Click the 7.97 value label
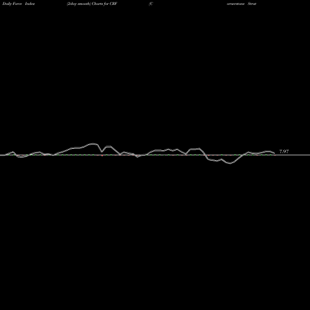This screenshot has height=310, width=310. (284, 151)
